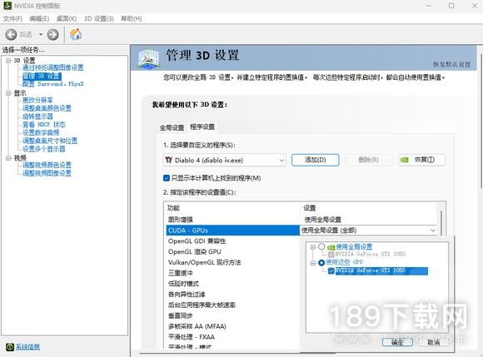483x357 pixels.
Task: Open 旋转显示器 in task tree
Action: 37,117
